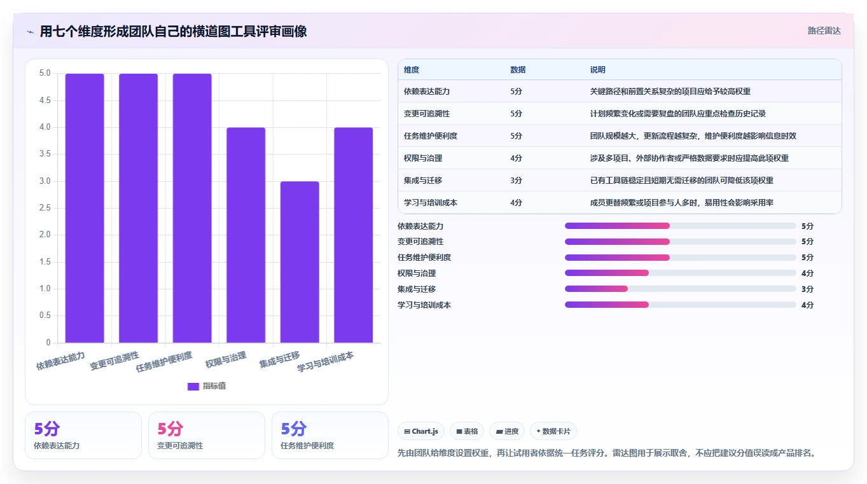Image resolution: width=867 pixels, height=484 pixels.
Task: Click the 集成与迁移 x-axis label
Action: (280, 359)
